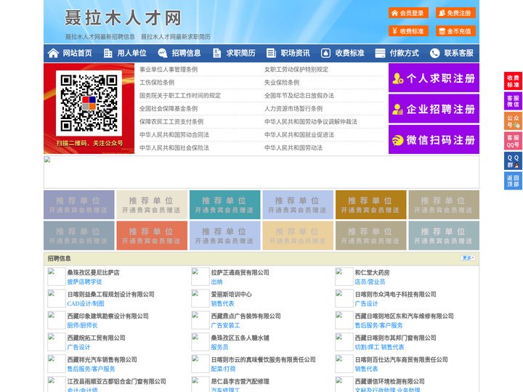Open company 日喀则市众鸿电子科技有限公司
This screenshot has width=523, height=392.
click(x=396, y=294)
